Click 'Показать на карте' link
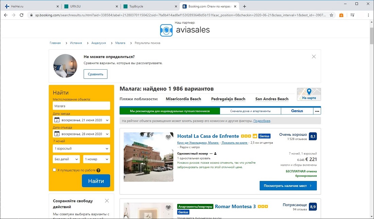The width and height of the screenshot is (374, 219). pos(235,143)
